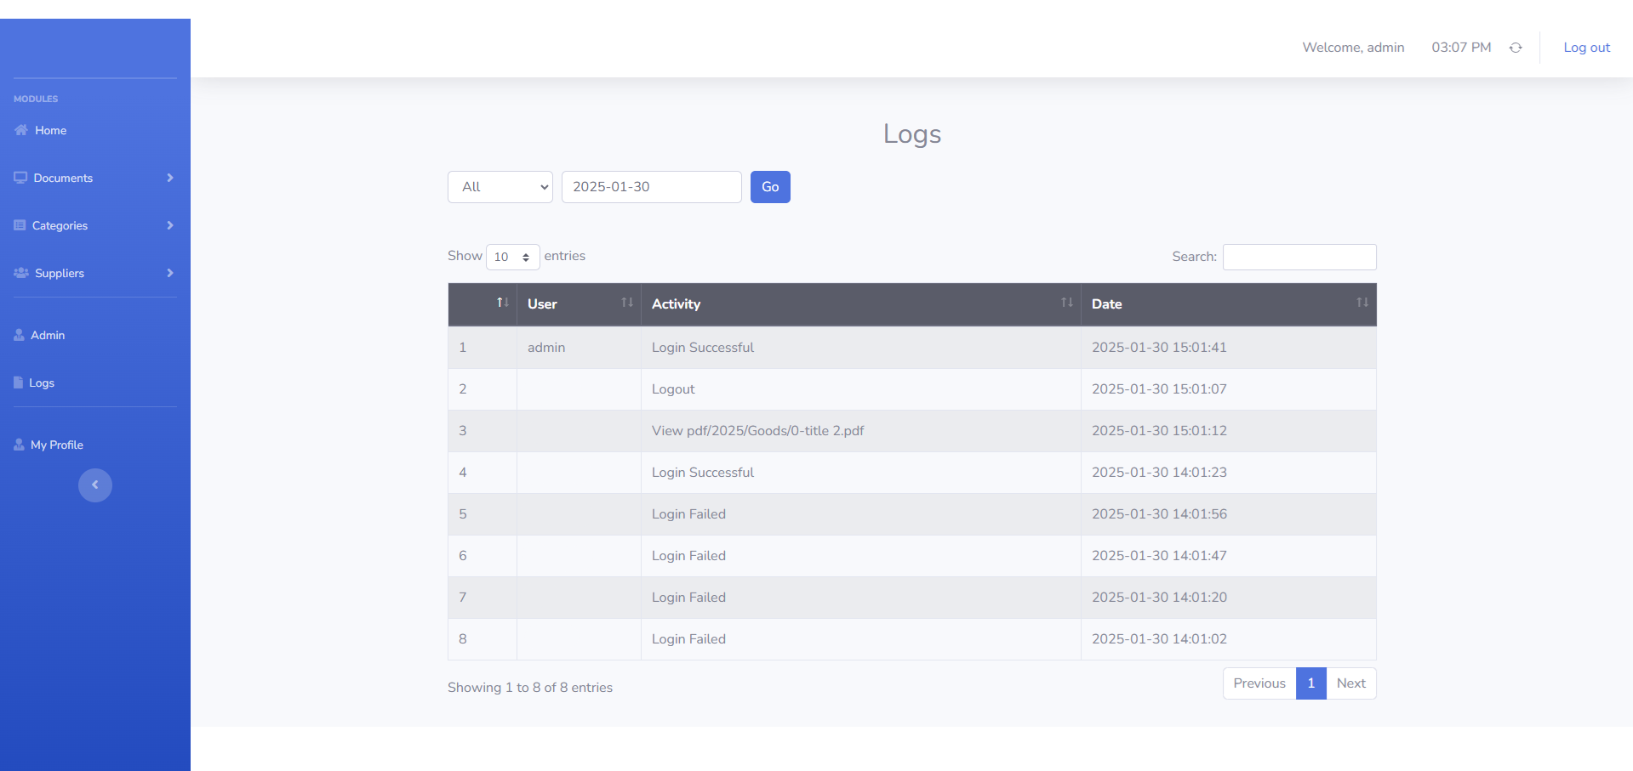Image resolution: width=1633 pixels, height=771 pixels.
Task: Click the Suppliers people icon
Action: click(x=21, y=273)
